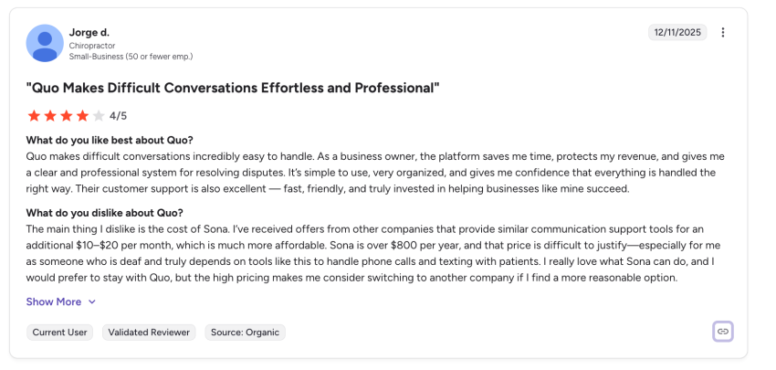
Task: Click the Small-Business company size label
Action: pyautogui.click(x=131, y=57)
